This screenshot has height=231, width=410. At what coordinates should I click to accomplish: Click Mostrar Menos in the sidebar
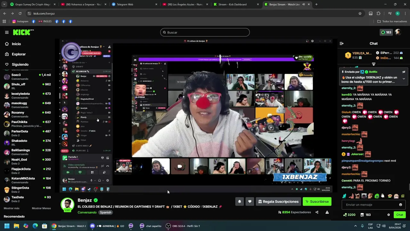point(41,208)
